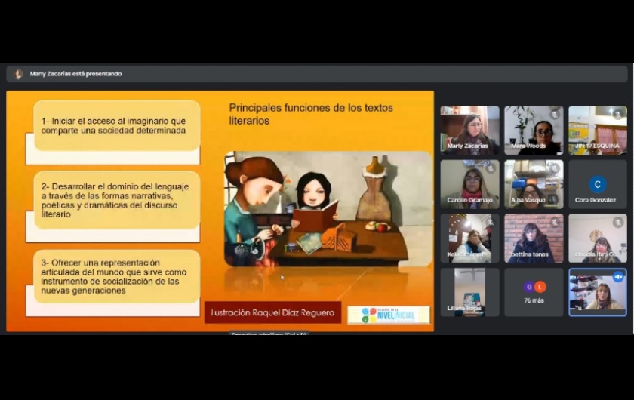Select Alba Vasque's video tile

pyautogui.click(x=534, y=184)
